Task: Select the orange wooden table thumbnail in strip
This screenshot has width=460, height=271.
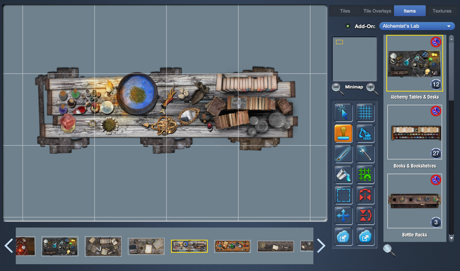Action: pos(233,246)
